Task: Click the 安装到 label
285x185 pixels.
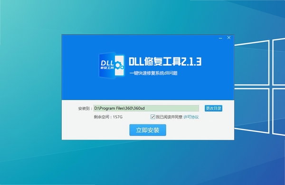Action: (x=85, y=109)
